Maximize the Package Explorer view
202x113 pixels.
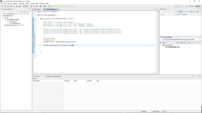[x=30, y=9]
